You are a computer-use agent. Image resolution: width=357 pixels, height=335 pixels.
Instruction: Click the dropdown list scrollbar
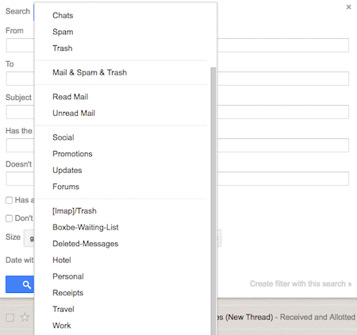tap(213, 201)
